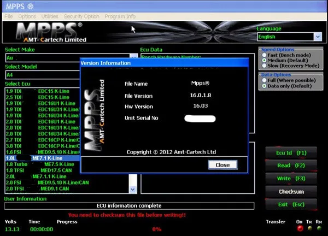Select the 1.6 FSI MED9.5.10 entry
Image resolution: width=328 pixels, height=236 pixels.
pyautogui.click(x=43, y=152)
